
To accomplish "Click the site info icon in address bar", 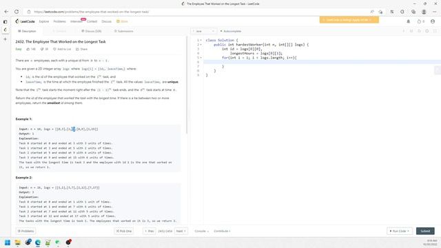I will (x=29, y=12).
